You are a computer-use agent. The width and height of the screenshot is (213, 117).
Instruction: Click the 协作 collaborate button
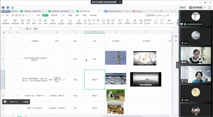[159, 15]
